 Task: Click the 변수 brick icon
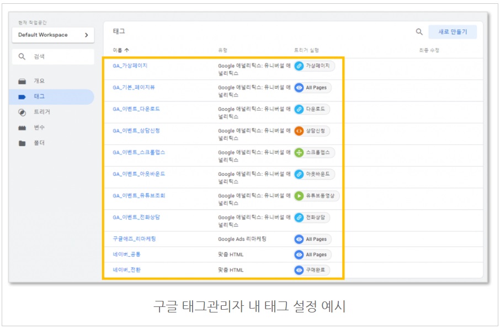coord(22,128)
